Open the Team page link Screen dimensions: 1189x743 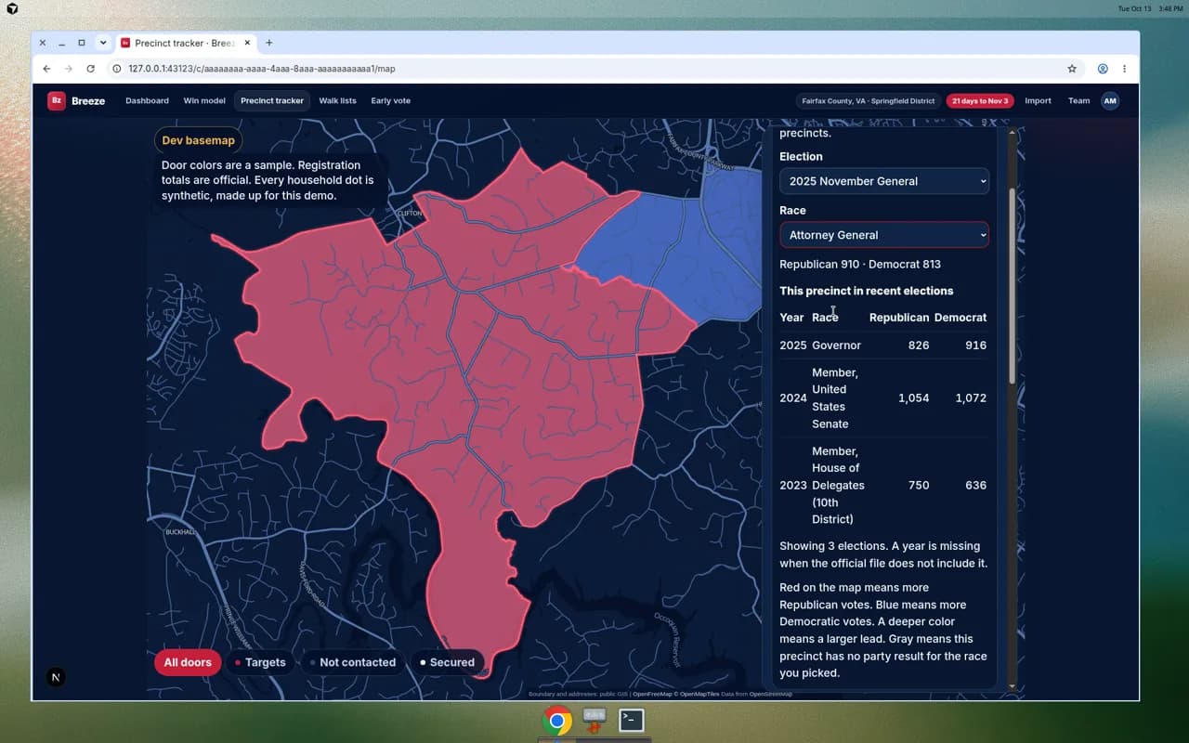click(x=1078, y=101)
